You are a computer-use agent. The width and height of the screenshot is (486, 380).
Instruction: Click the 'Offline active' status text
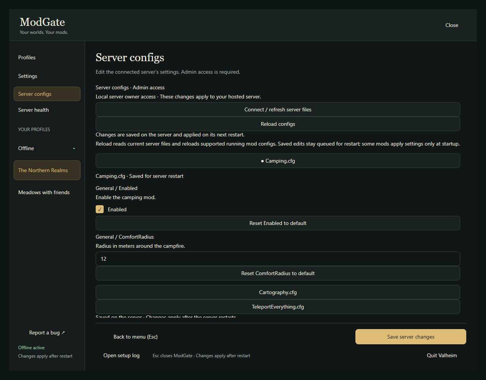[x=32, y=348]
